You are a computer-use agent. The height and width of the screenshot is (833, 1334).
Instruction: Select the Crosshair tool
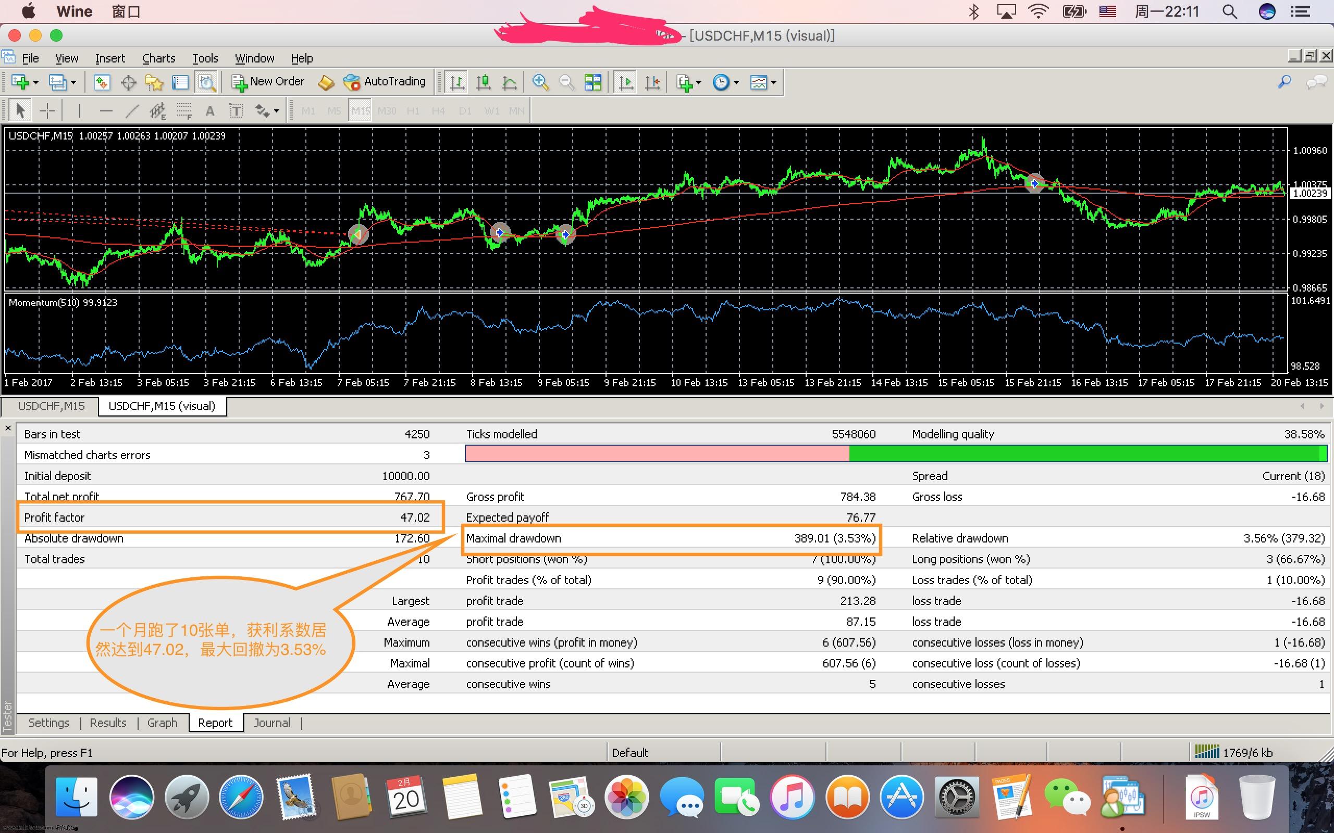click(x=47, y=111)
